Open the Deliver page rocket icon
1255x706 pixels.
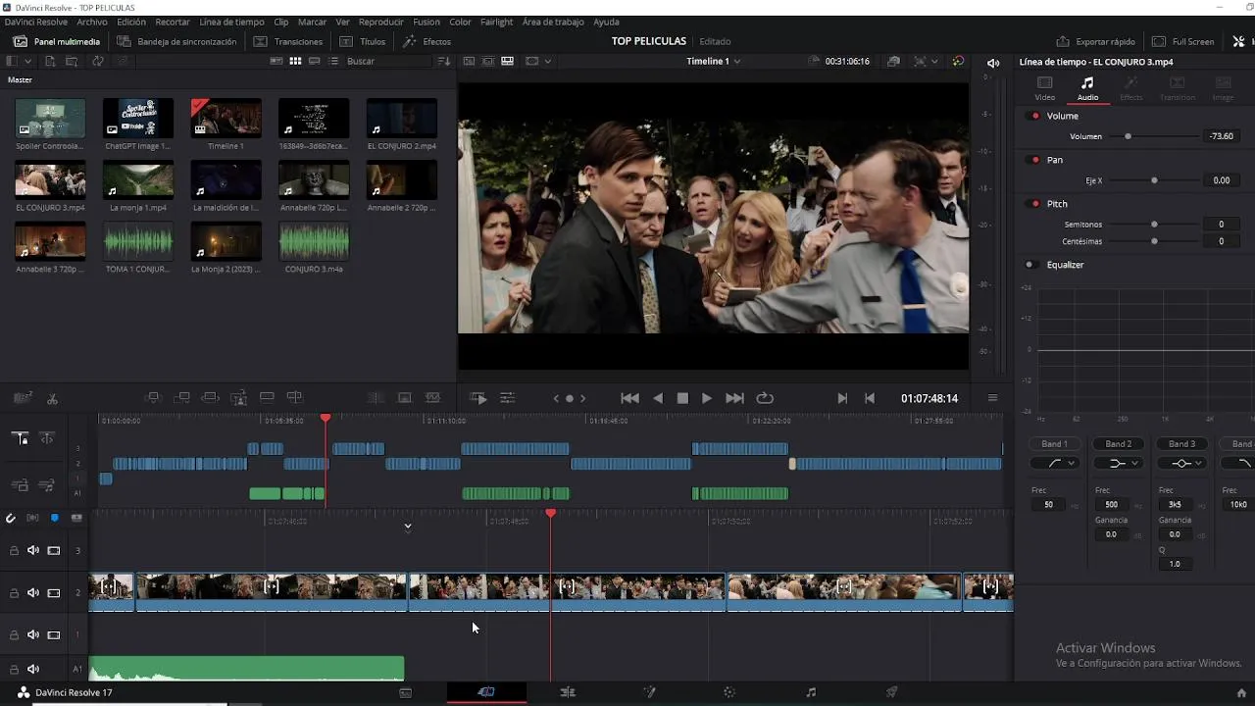tap(892, 692)
